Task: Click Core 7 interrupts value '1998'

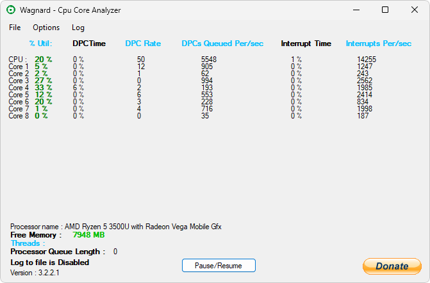Action: coord(365,109)
